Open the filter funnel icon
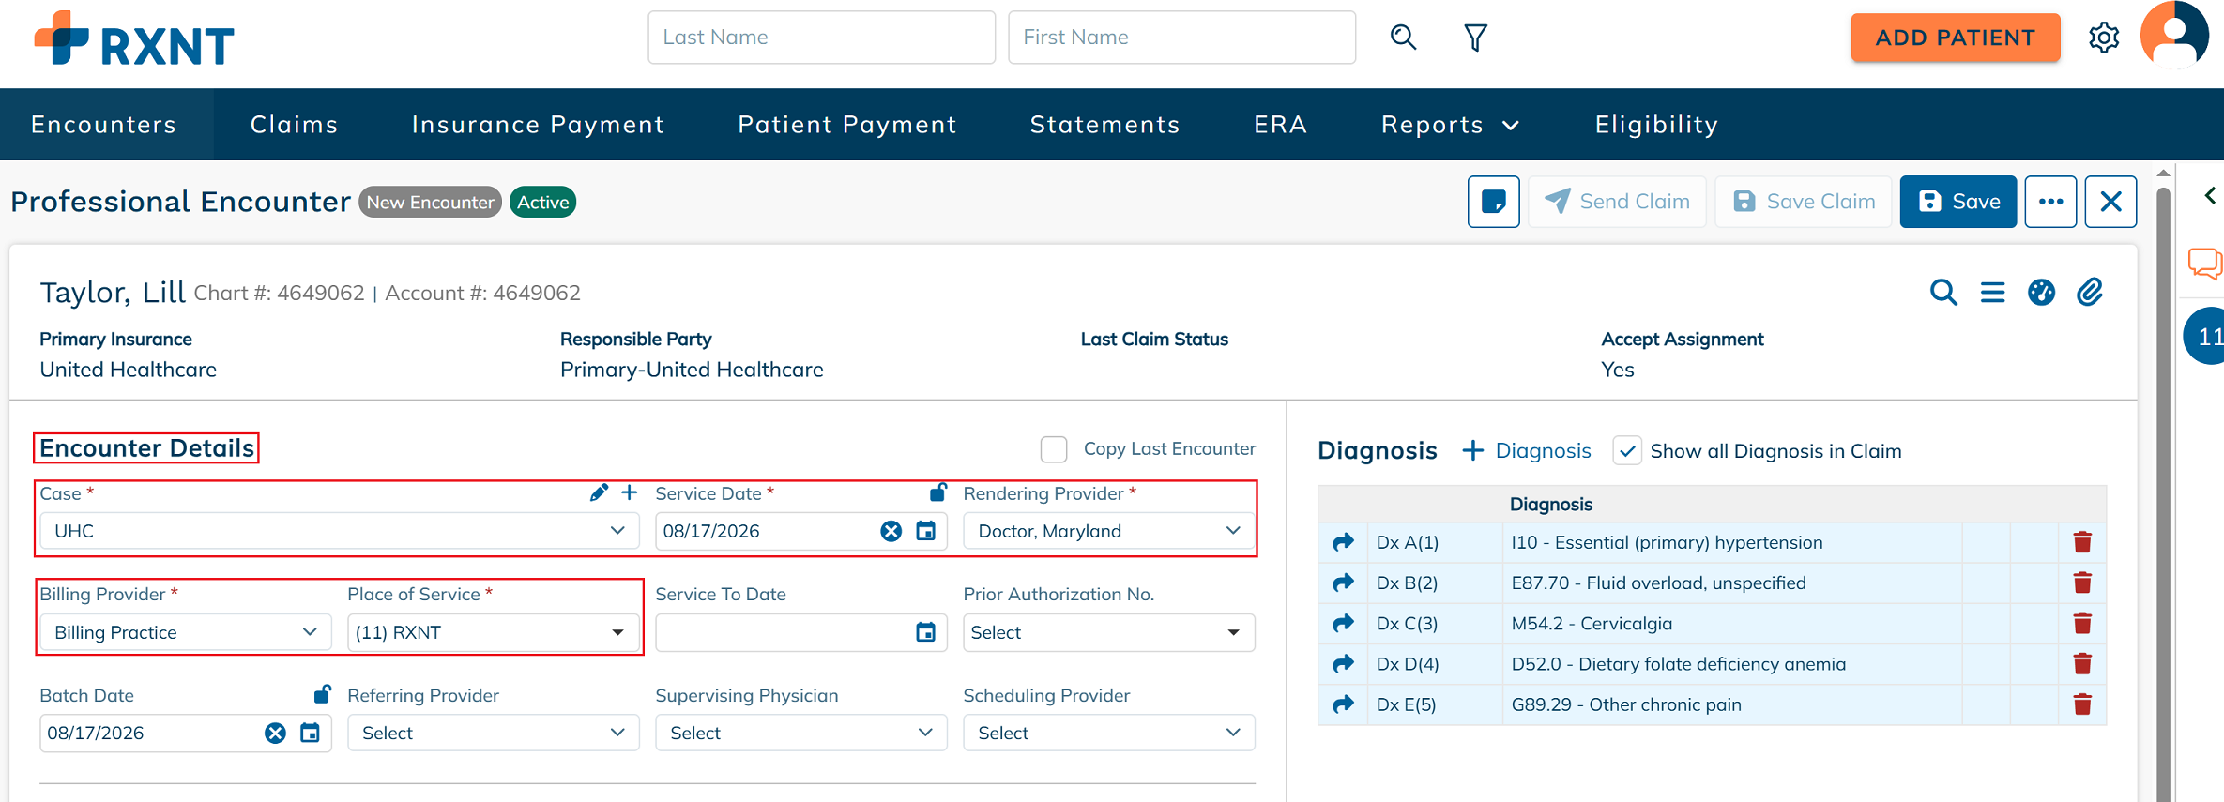2224x802 pixels. [x=1475, y=38]
